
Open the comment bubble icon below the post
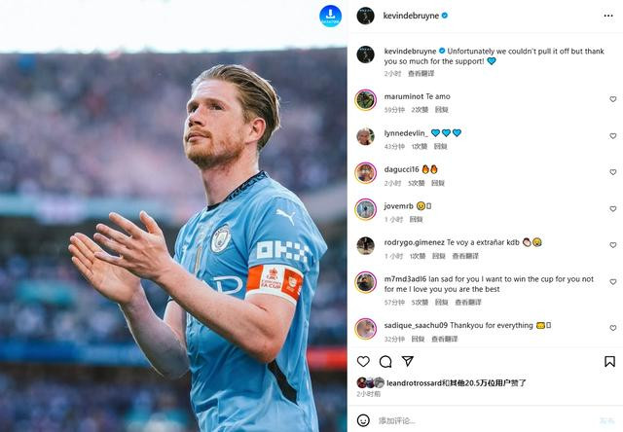click(x=385, y=361)
